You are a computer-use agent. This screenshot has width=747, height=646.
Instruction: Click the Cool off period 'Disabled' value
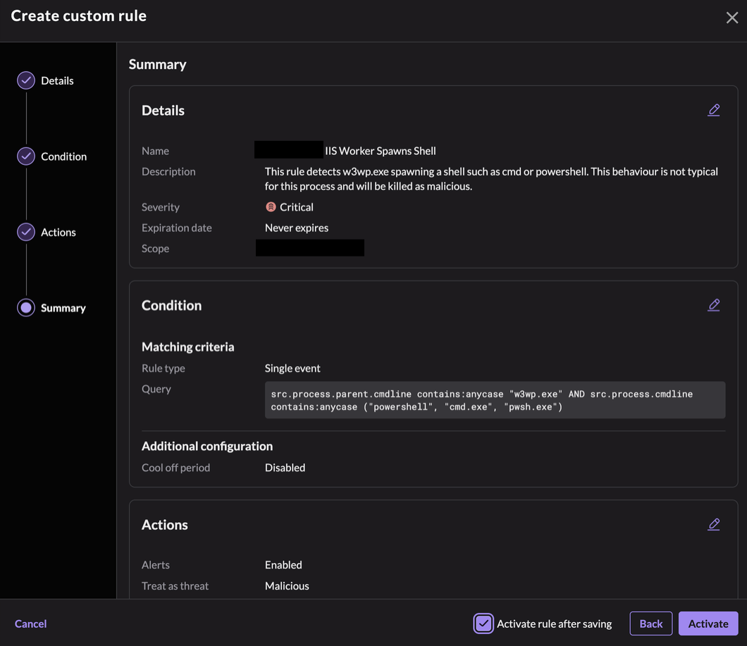coord(285,468)
